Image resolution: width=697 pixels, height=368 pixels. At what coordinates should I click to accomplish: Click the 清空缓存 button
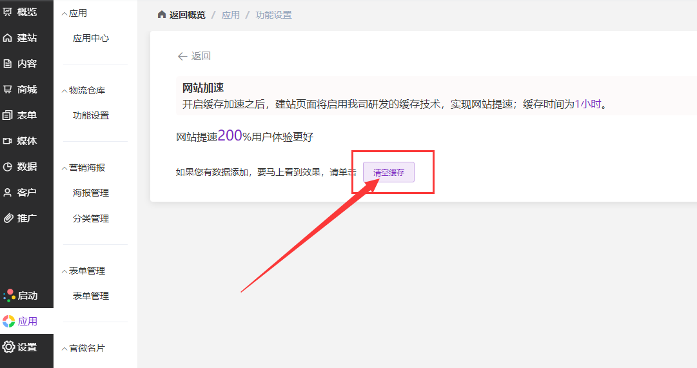click(x=389, y=172)
